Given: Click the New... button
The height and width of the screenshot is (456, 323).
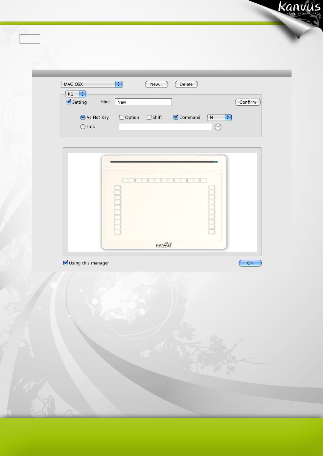Looking at the screenshot, I should (157, 84).
